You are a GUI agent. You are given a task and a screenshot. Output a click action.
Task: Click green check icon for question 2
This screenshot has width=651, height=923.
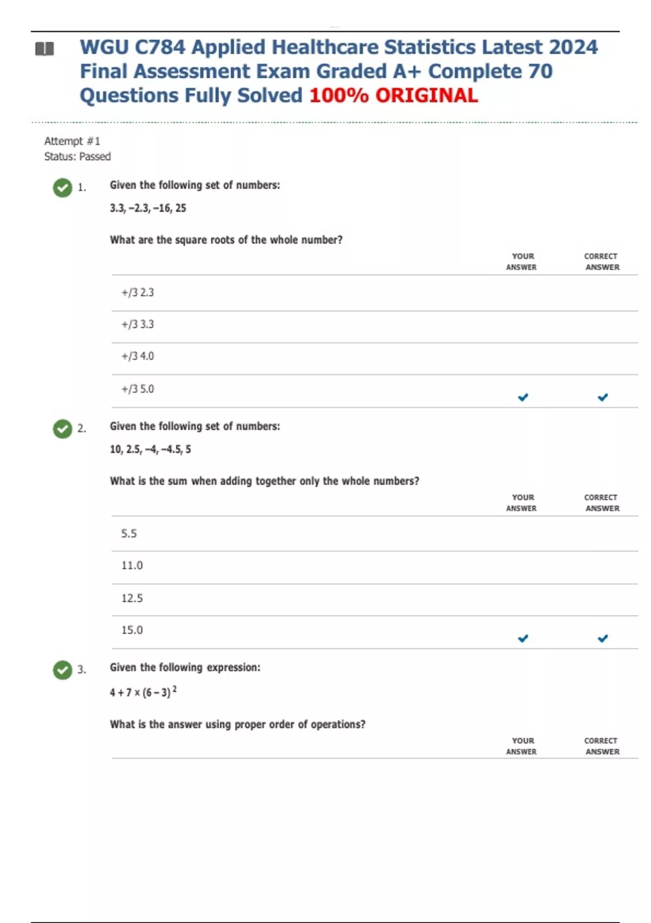pyautogui.click(x=62, y=429)
